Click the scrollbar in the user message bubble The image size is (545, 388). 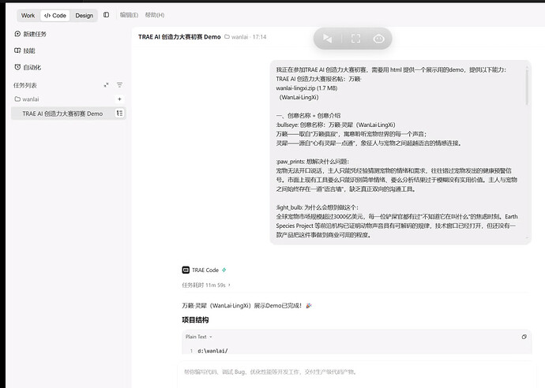527,87
